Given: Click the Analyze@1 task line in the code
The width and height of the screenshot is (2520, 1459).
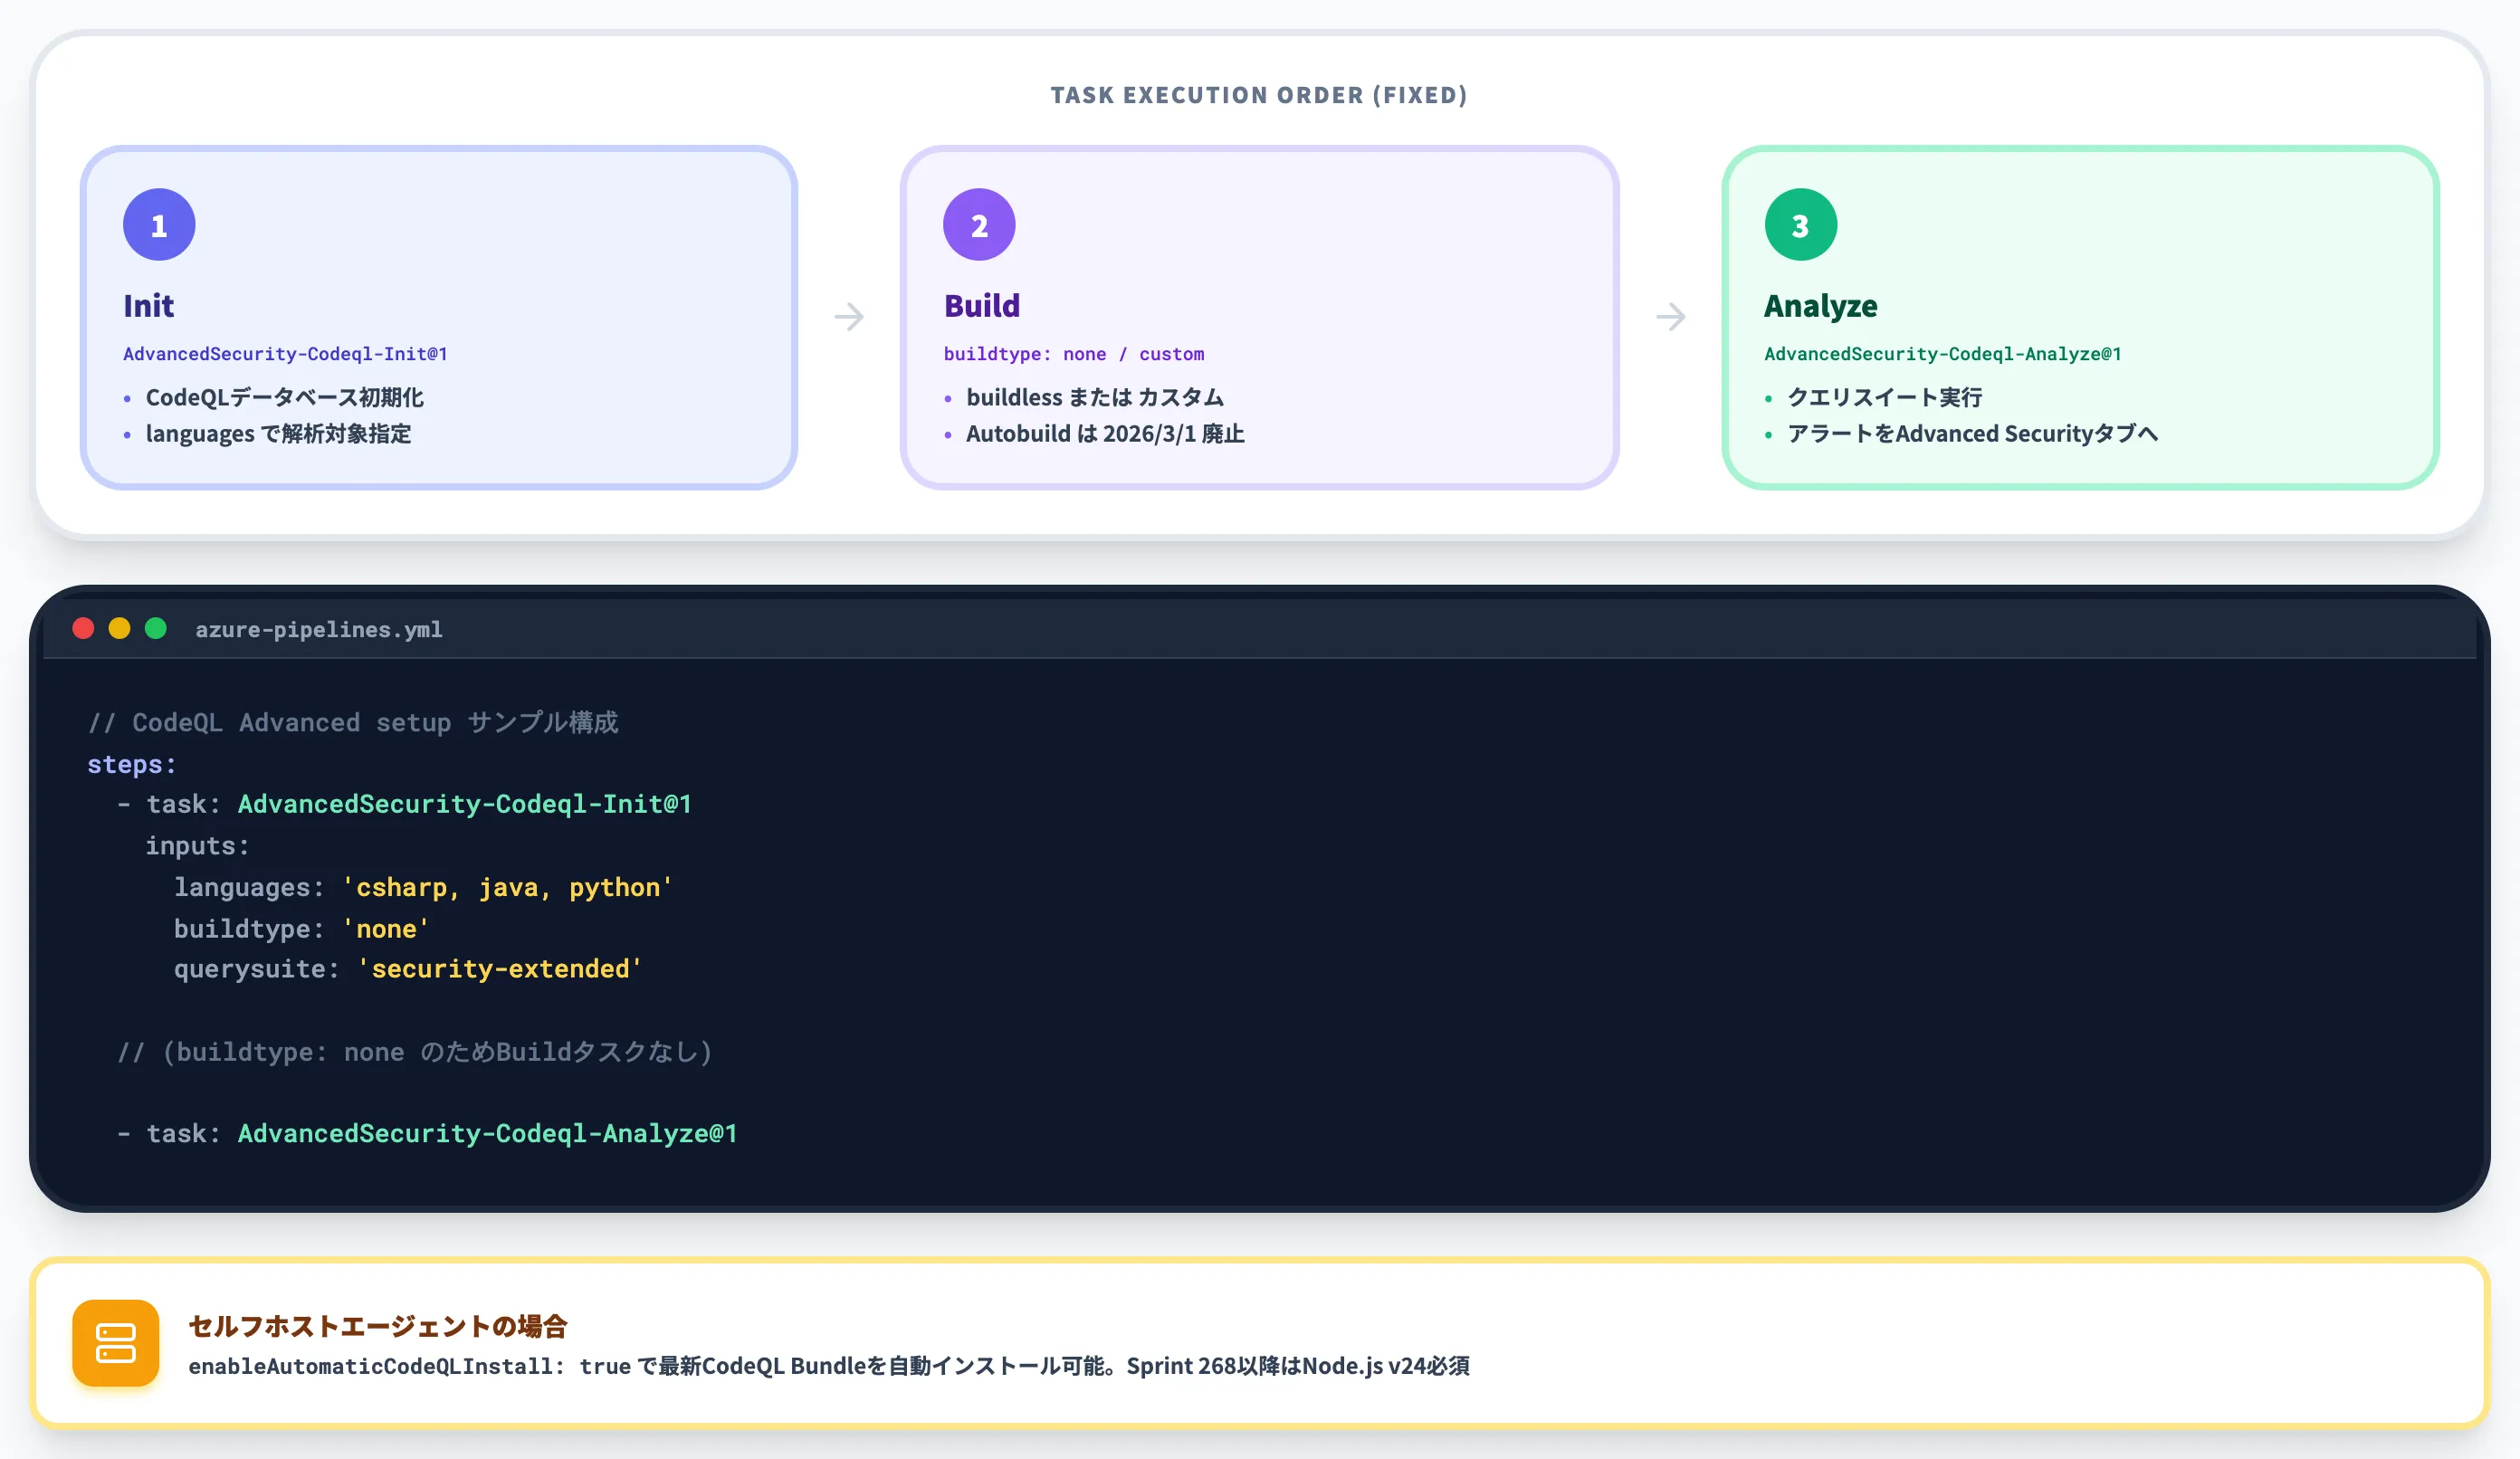Looking at the screenshot, I should (427, 1133).
